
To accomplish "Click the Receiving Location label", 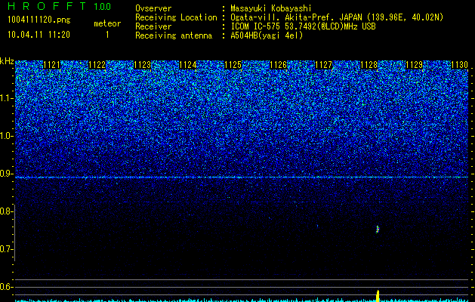I will point(176,17).
